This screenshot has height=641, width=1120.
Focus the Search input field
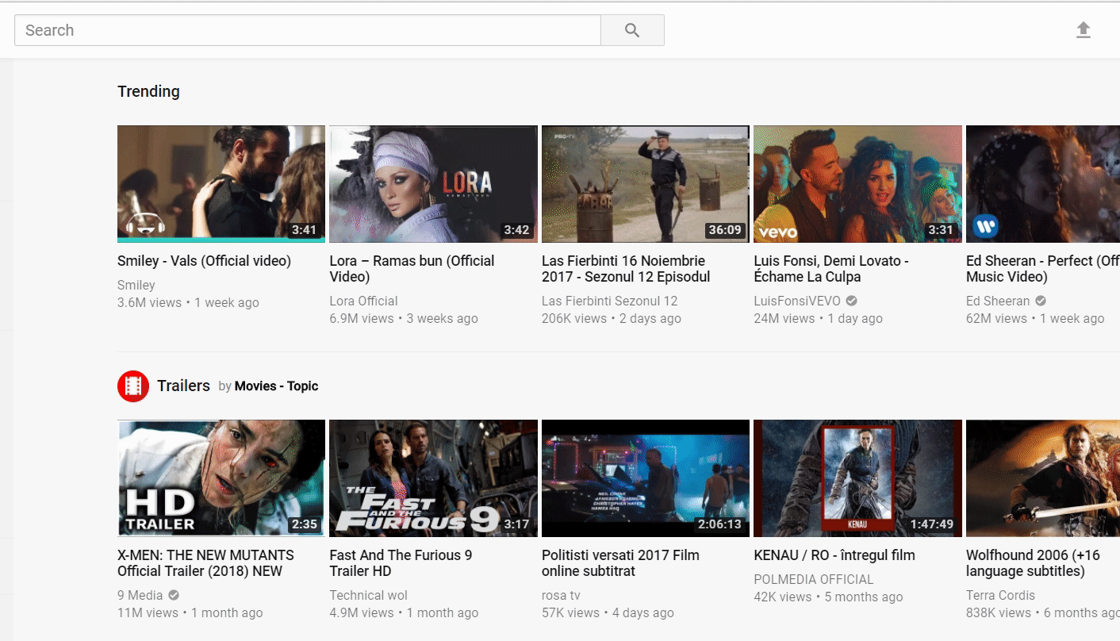(307, 30)
